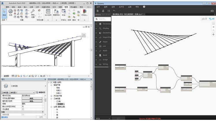Open 管理项目 (Manage Project) in Revit
216x121 pixels.
coord(56,13)
